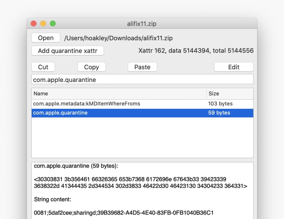Image resolution: width=284 pixels, height=219 pixels.
Task: Click the 59 bytes size cell
Action: (x=219, y=113)
